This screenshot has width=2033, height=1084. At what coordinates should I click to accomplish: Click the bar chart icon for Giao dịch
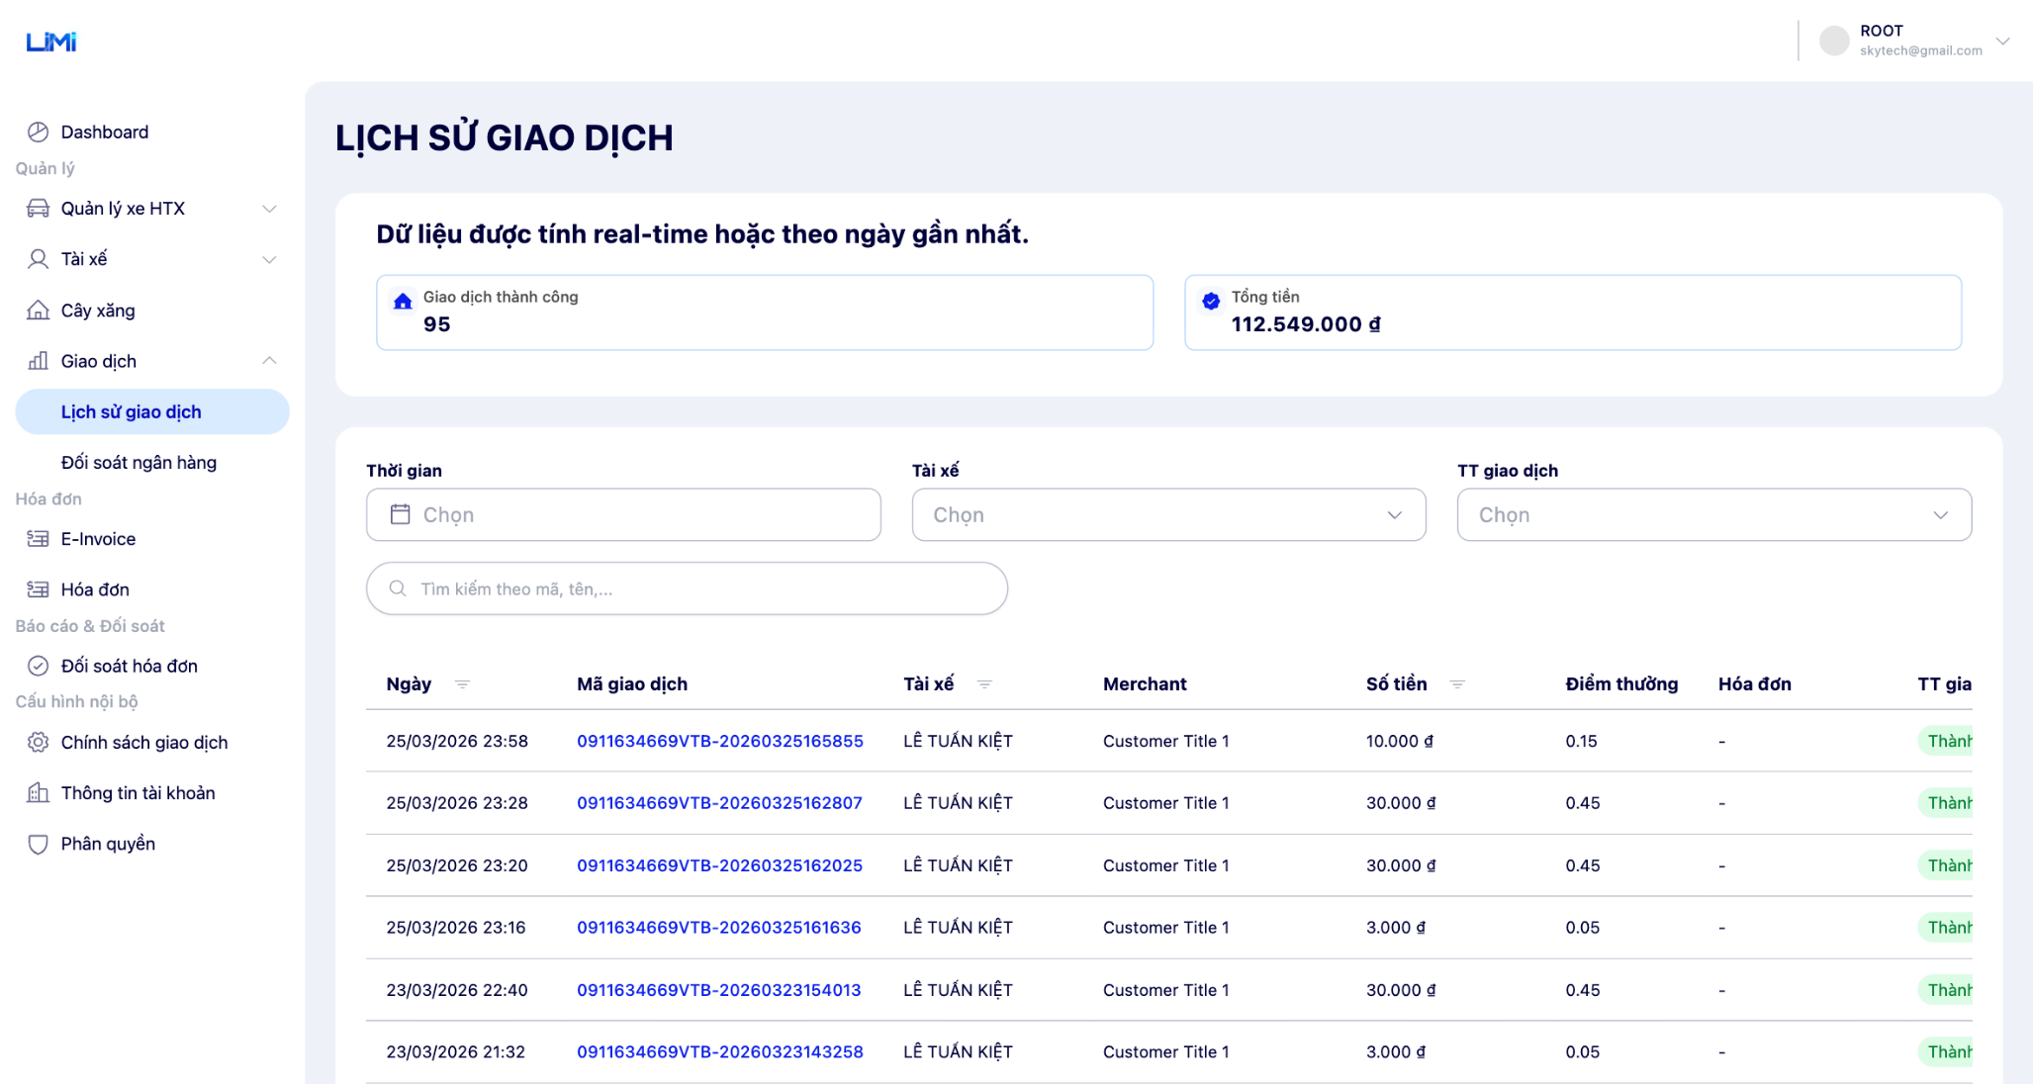click(38, 361)
